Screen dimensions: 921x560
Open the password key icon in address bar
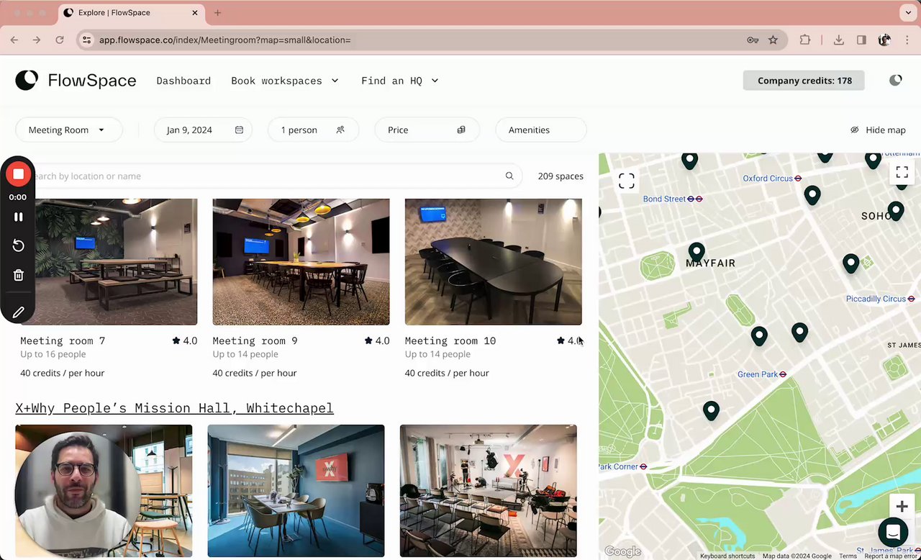click(x=753, y=40)
